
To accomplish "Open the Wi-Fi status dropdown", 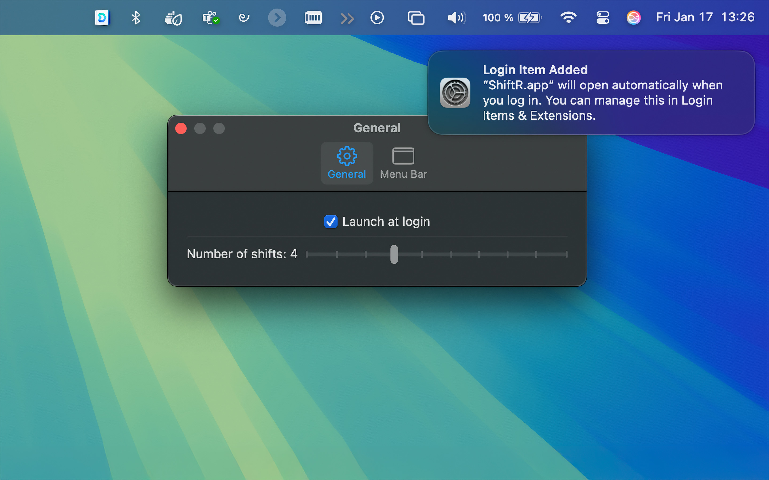I will tap(568, 18).
